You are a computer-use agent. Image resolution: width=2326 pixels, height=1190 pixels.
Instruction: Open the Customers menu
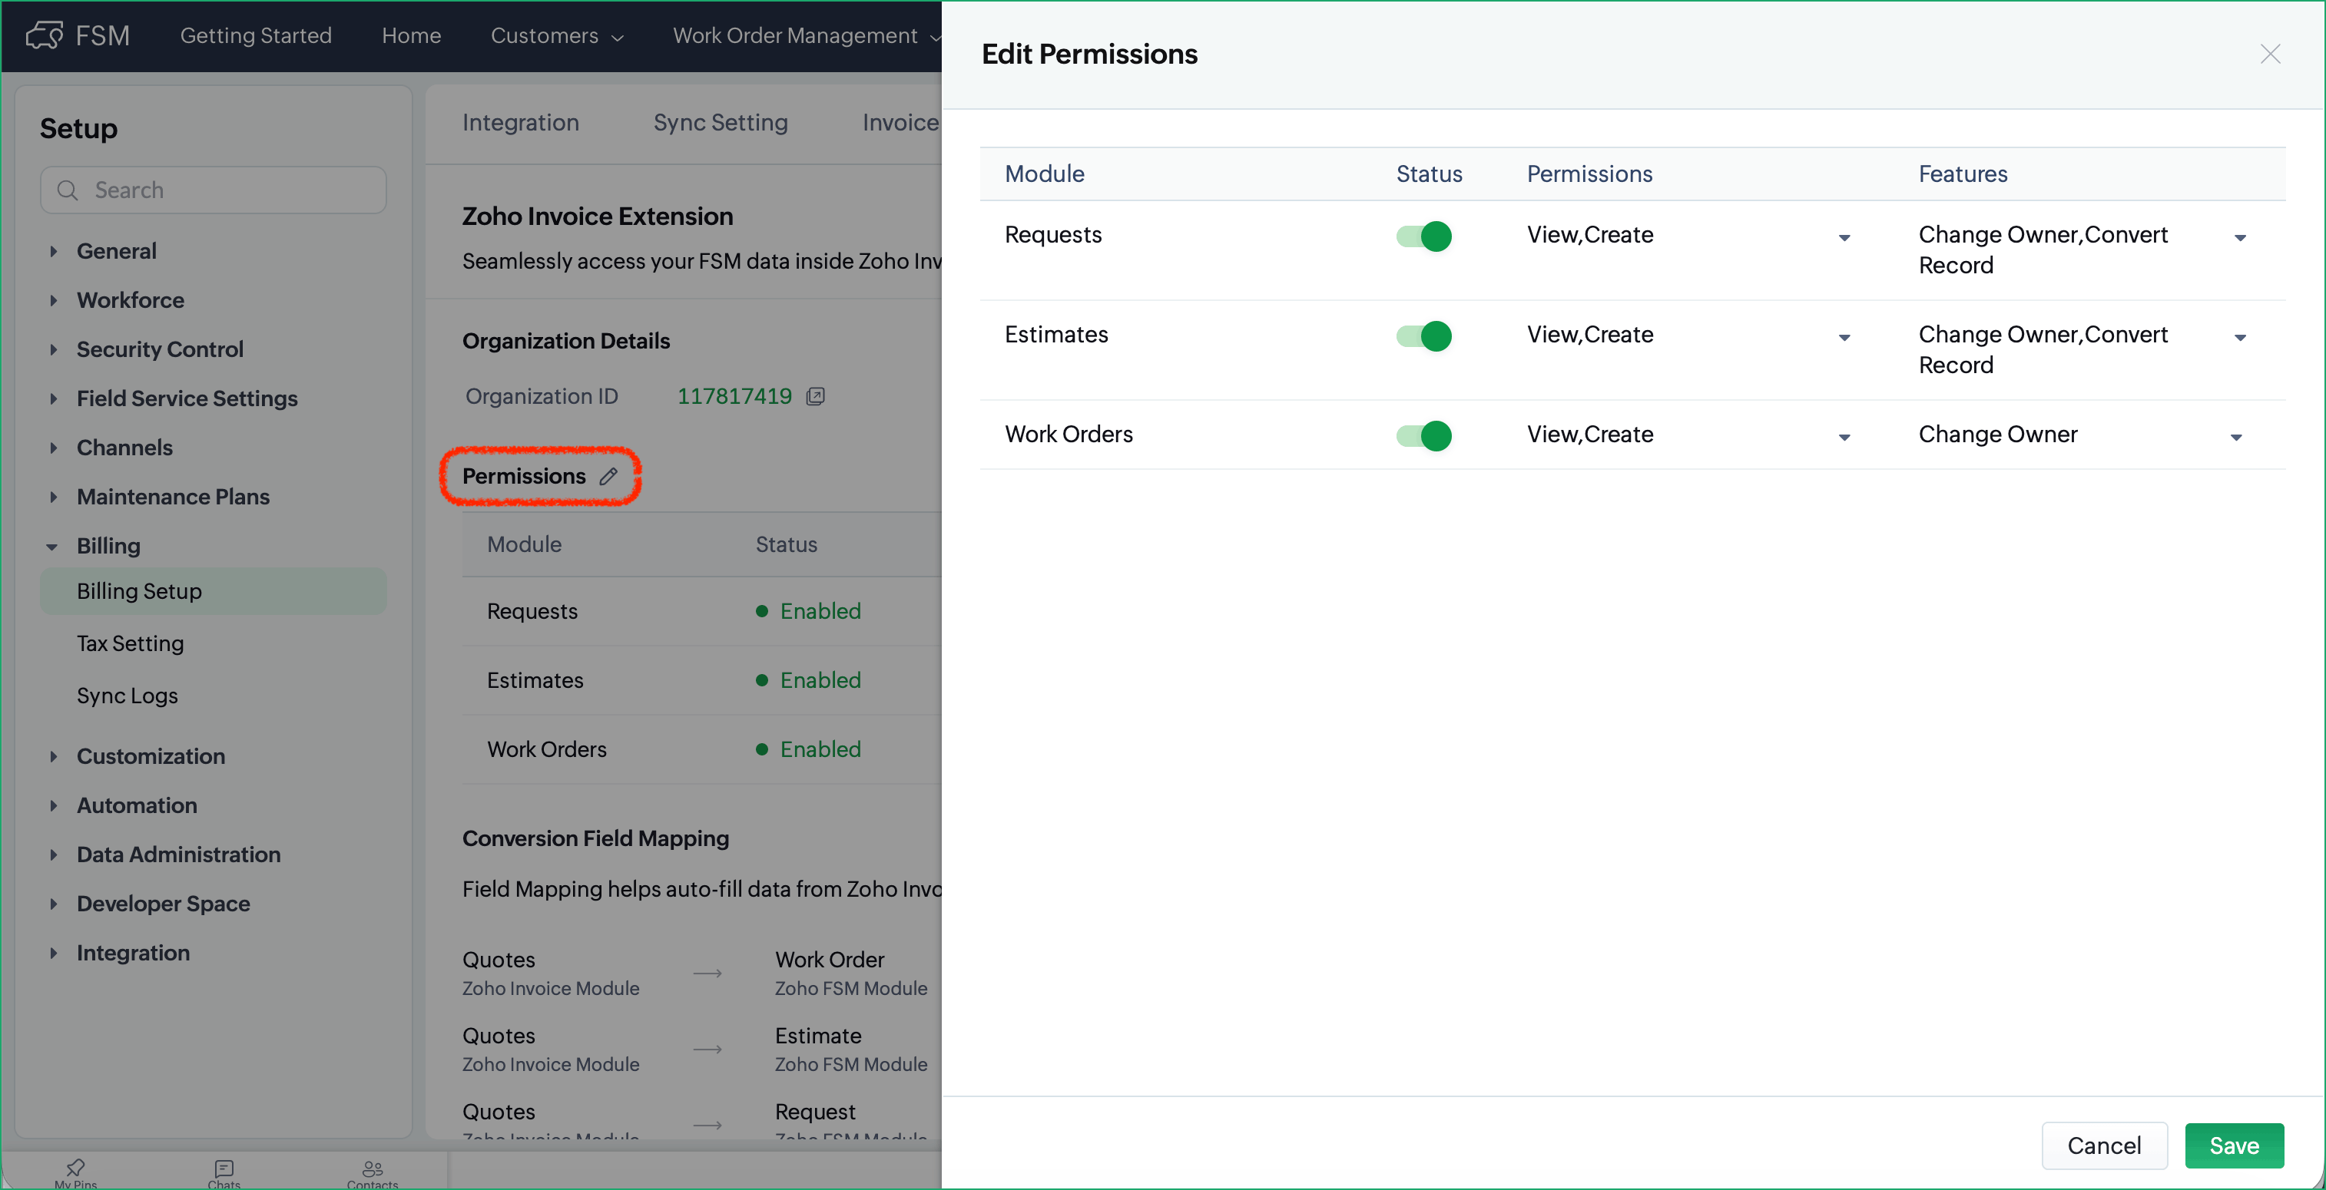(x=556, y=35)
